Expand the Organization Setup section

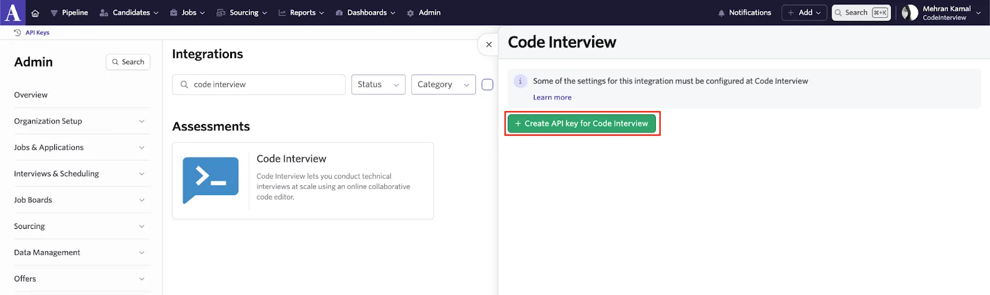click(82, 121)
